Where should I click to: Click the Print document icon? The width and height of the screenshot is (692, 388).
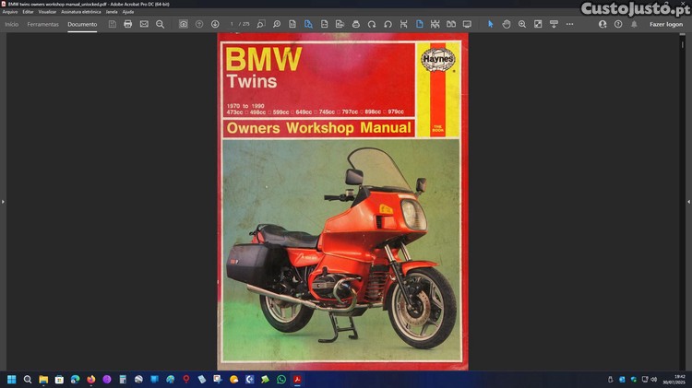click(127, 24)
